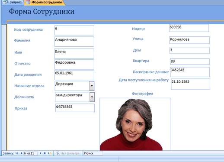Click the Квартира label
224x162 pixels.
pos(141,61)
